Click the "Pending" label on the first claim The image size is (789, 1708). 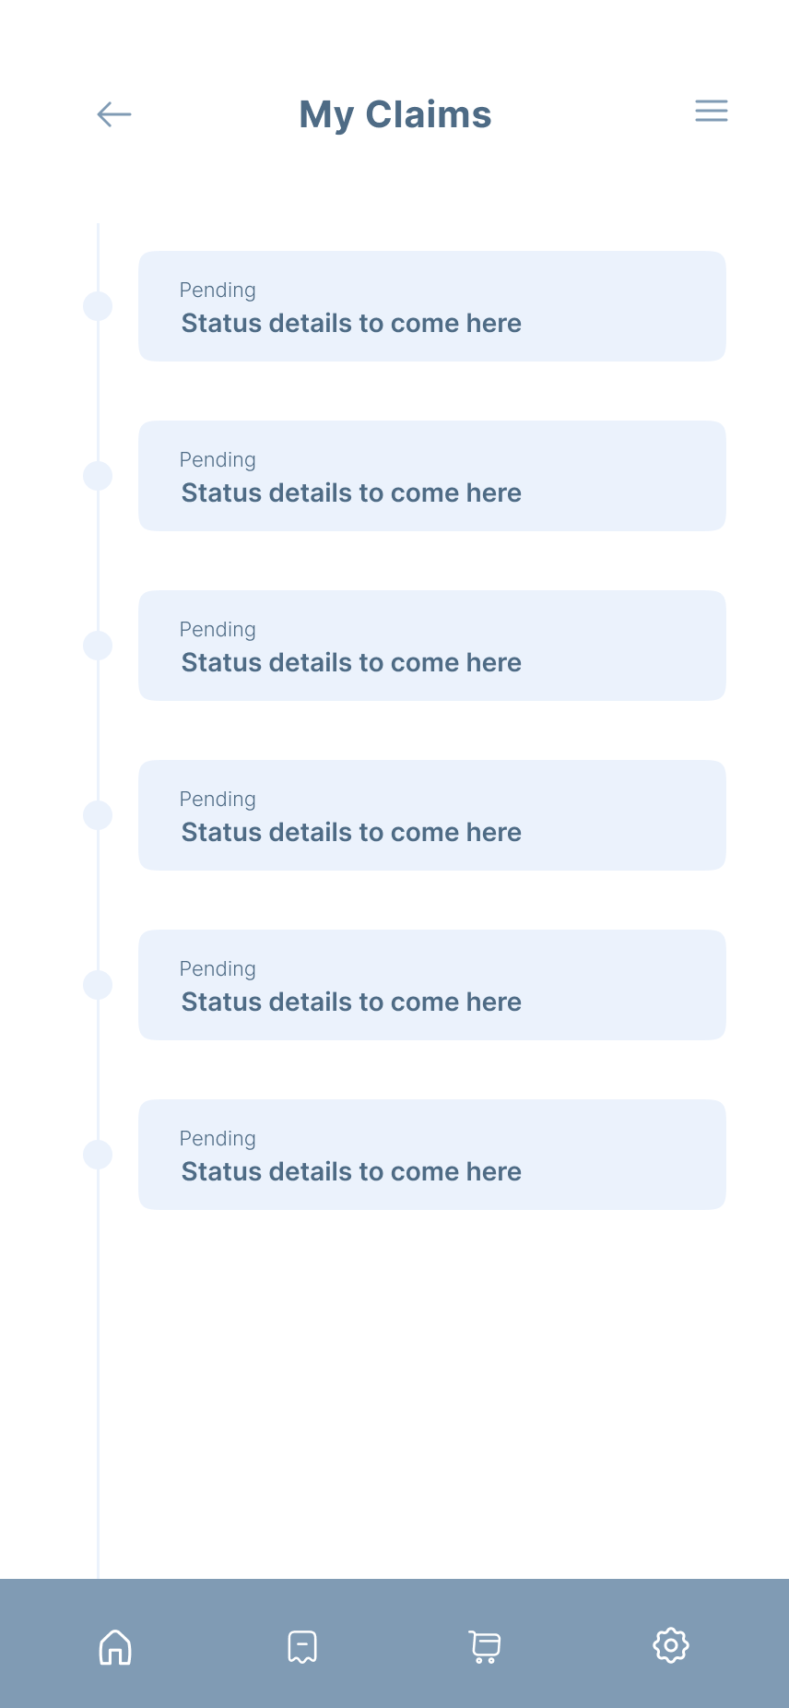218,291
